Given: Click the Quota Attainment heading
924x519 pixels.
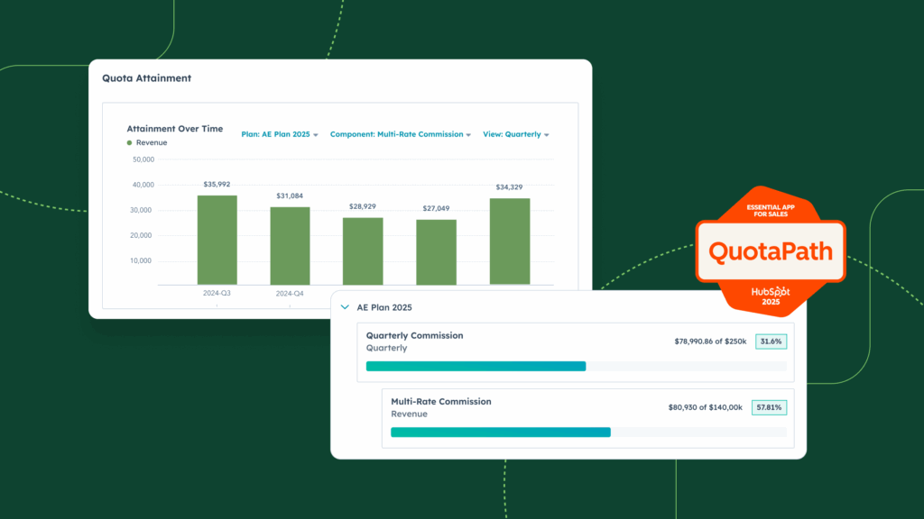Looking at the screenshot, I should point(147,78).
